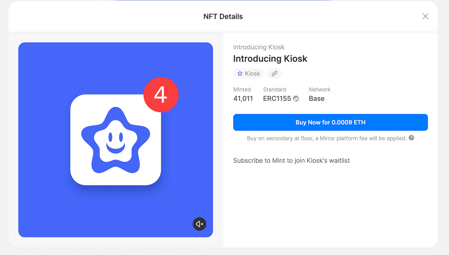The image size is (449, 255).
Task: Buy Now for 0.0009 ETH
Action: tap(331, 122)
